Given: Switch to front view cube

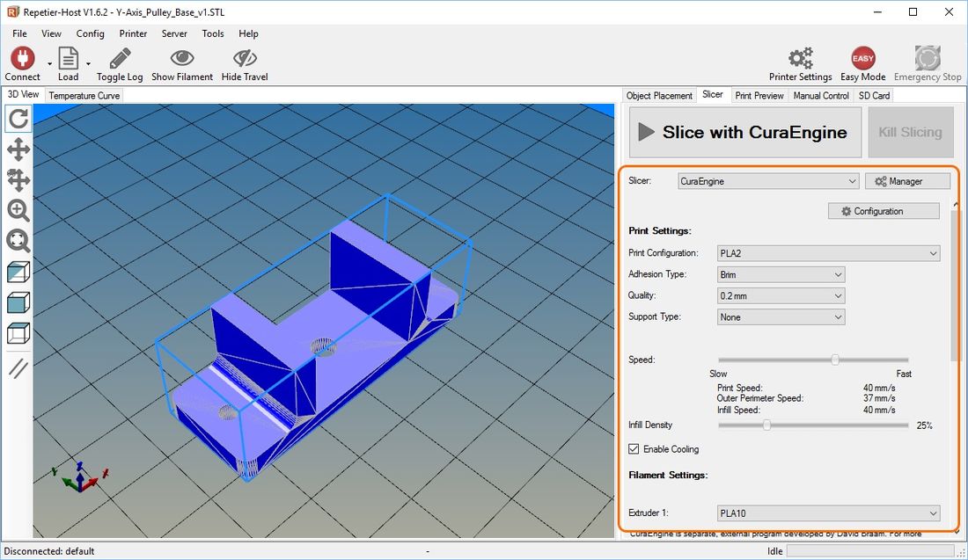Looking at the screenshot, I should 18,302.
